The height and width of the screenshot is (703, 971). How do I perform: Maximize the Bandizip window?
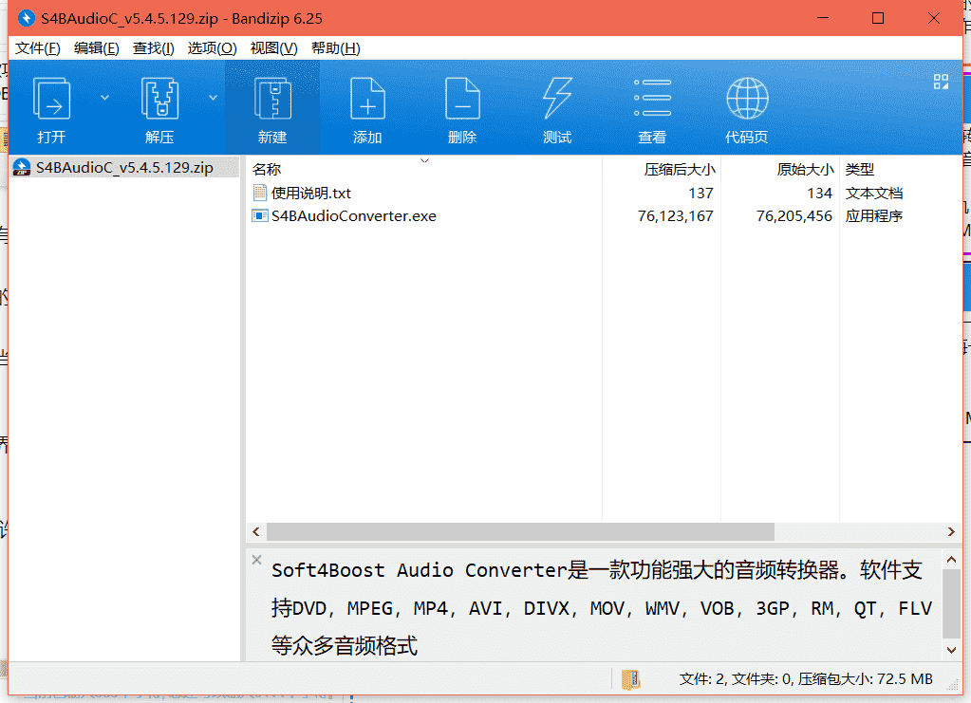click(x=877, y=18)
